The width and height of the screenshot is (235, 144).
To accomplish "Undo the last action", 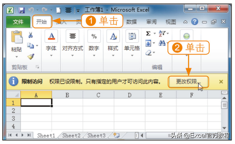I will (x=31, y=10).
